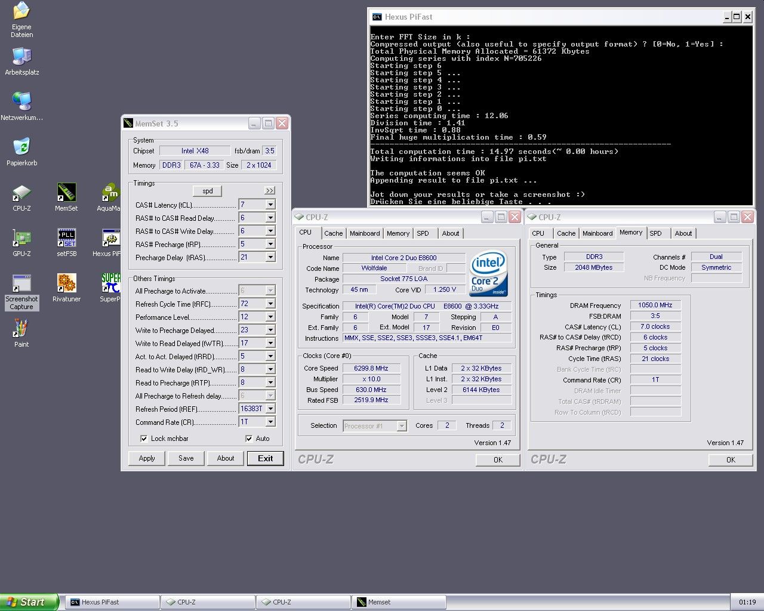Open the Write to Read Delayed (tWTR) dropdown
764x611 pixels.
pyautogui.click(x=270, y=343)
